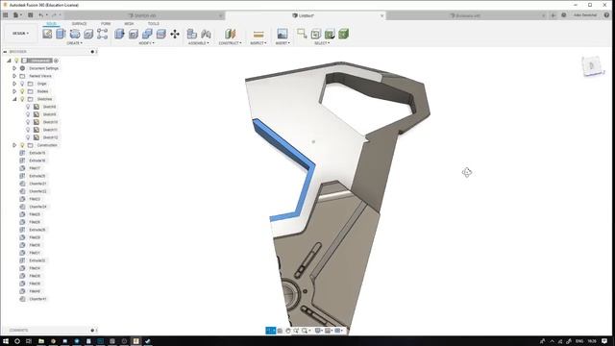
Task: Show Sketch10 using its light bulb
Action: [28, 122]
